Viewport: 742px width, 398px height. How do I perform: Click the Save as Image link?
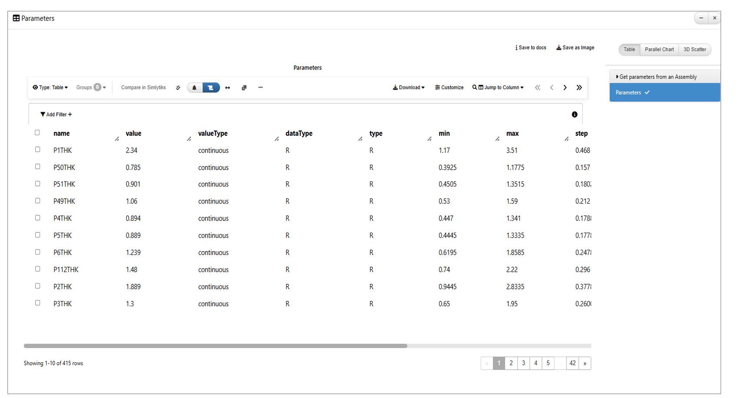(x=575, y=48)
